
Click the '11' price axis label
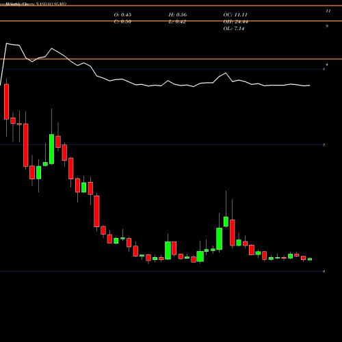coord(328,11)
